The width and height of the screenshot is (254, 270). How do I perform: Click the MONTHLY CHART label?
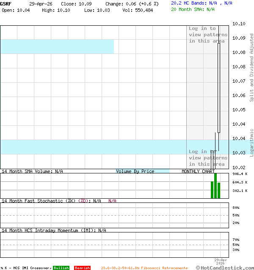(x=198, y=171)
